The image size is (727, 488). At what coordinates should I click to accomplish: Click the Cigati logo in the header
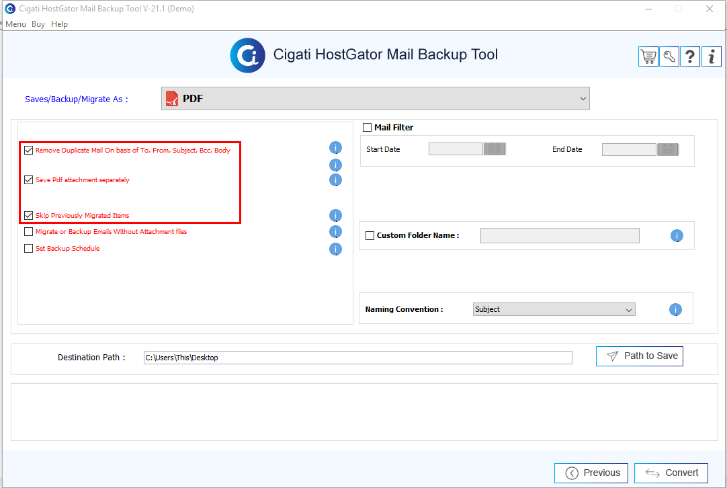click(x=247, y=56)
